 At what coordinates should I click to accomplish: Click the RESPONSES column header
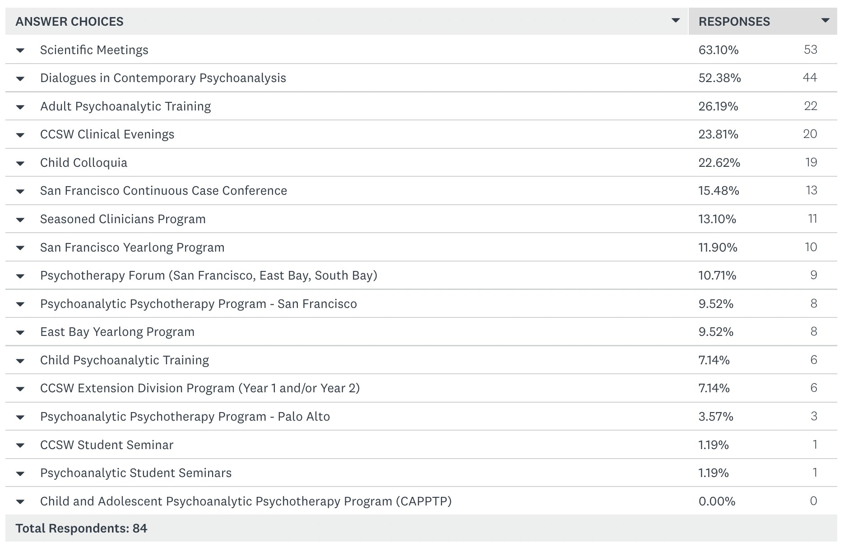tap(734, 22)
